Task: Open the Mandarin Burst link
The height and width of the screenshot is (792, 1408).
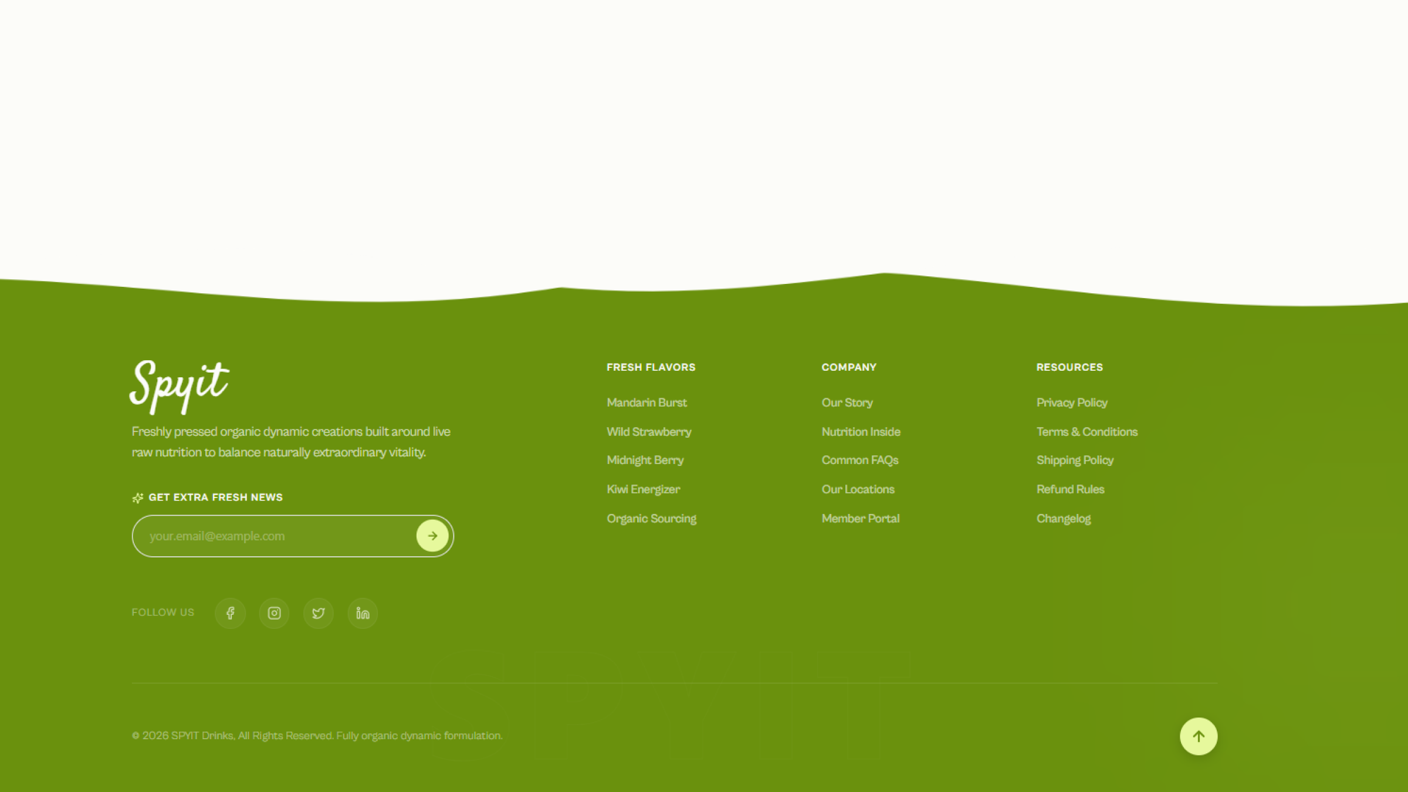Action: (x=647, y=402)
